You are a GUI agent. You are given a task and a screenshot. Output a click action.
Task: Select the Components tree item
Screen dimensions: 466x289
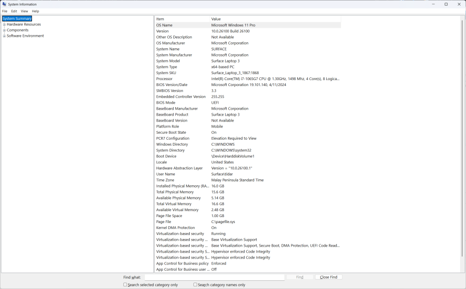click(x=18, y=30)
